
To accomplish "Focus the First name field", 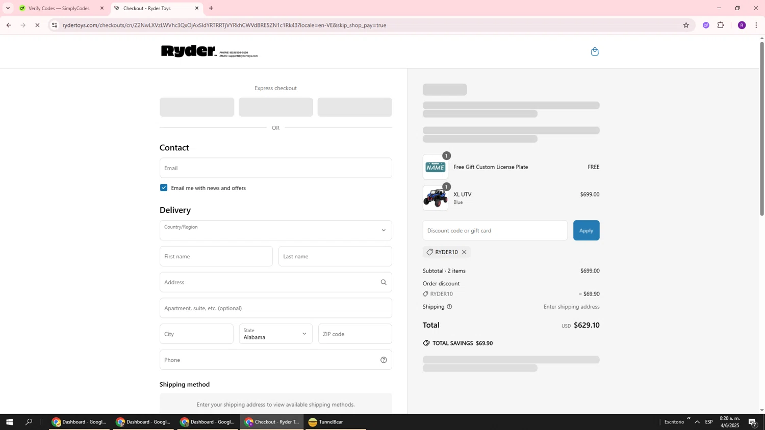I will 216,256.
